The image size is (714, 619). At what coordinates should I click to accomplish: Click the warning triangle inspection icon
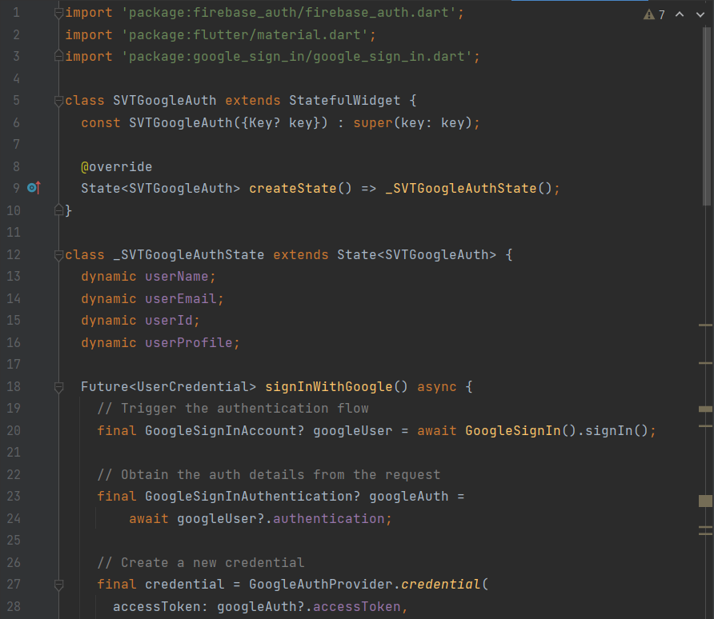649,15
